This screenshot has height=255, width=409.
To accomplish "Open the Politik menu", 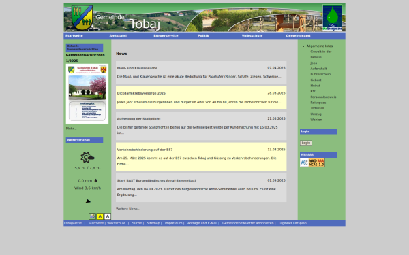I will [203, 36].
